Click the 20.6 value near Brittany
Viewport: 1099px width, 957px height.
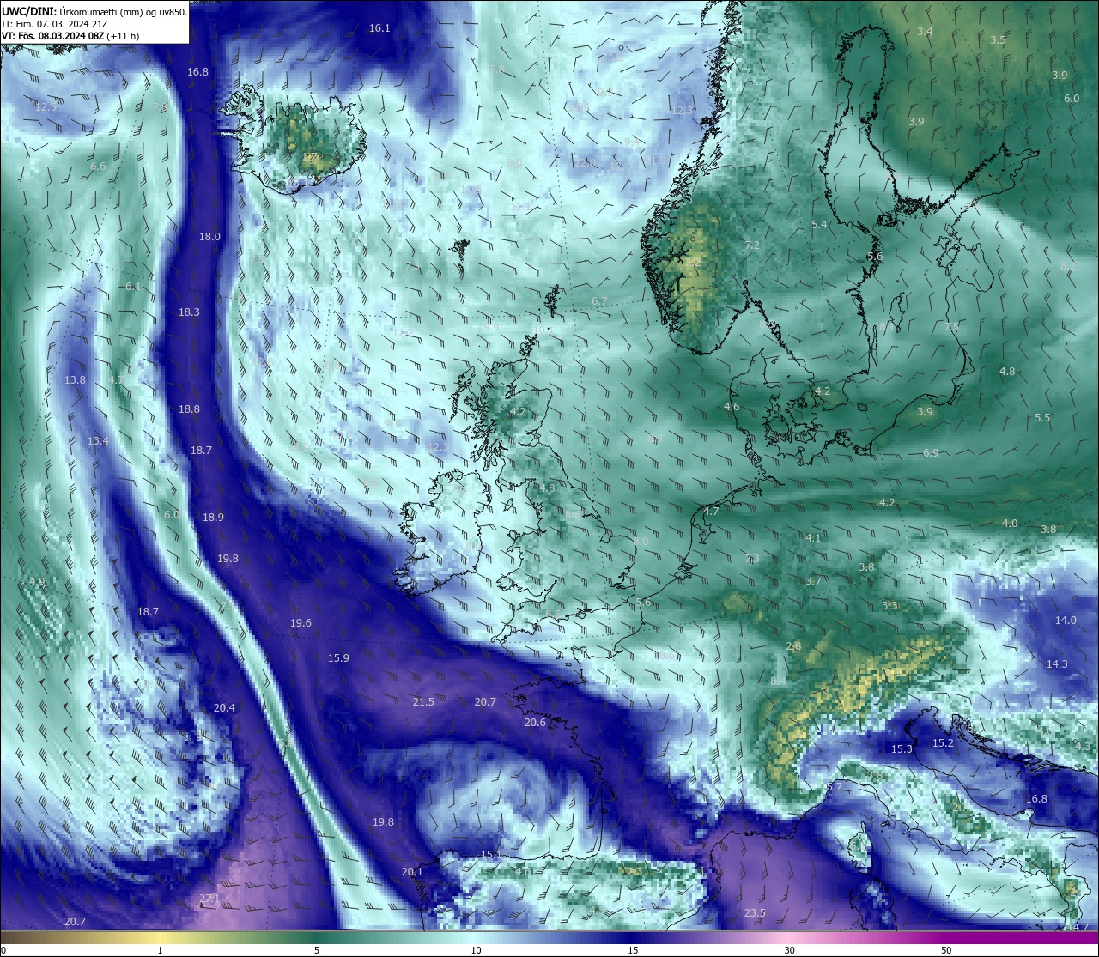coord(535,723)
